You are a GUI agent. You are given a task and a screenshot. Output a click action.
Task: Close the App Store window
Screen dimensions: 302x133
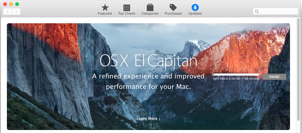click(x=5, y=4)
